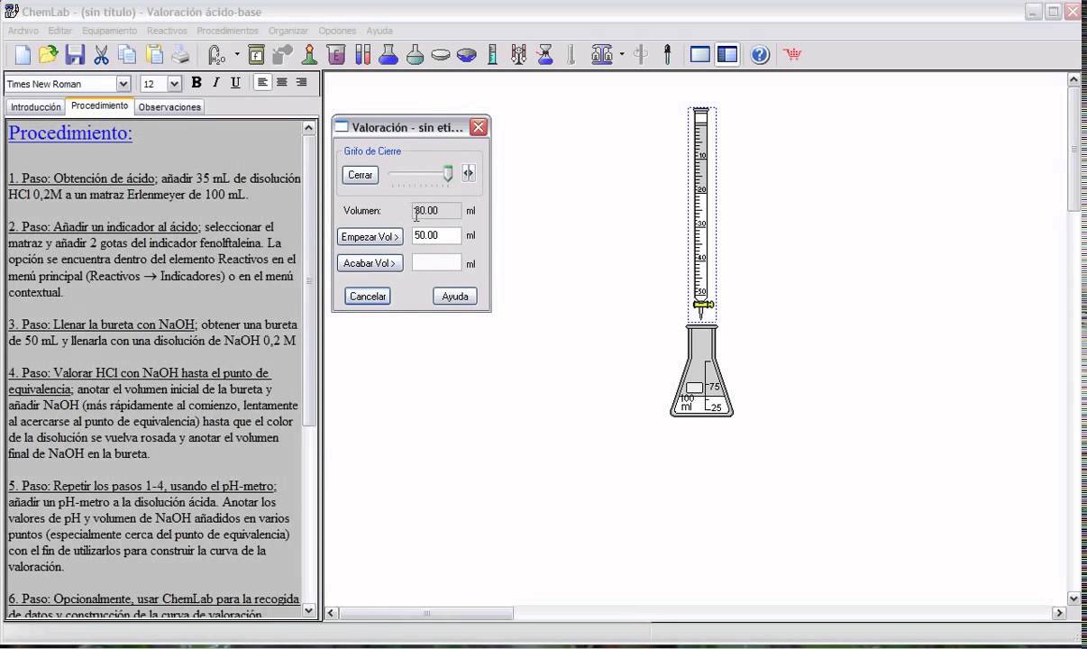Viewport: 1087px width, 649px height.
Task: Toggle bold text formatting
Action: 196,83
